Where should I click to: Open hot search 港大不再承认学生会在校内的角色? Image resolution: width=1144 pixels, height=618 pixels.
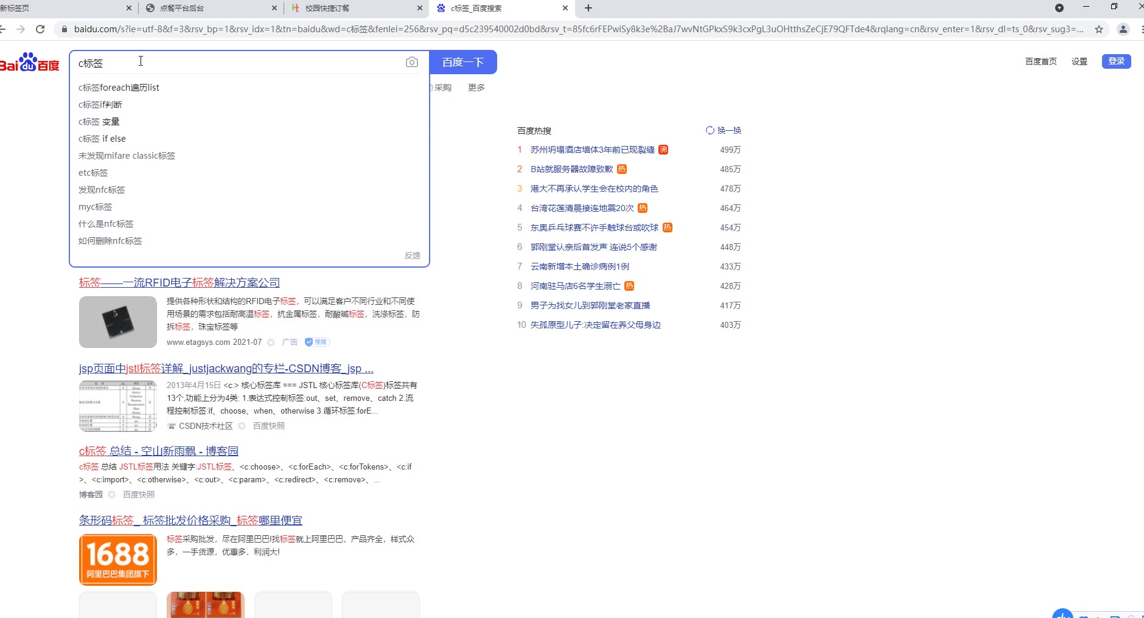point(595,189)
